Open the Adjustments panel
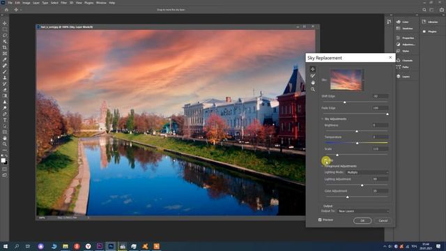The height and width of the screenshot is (251, 446). click(406, 45)
